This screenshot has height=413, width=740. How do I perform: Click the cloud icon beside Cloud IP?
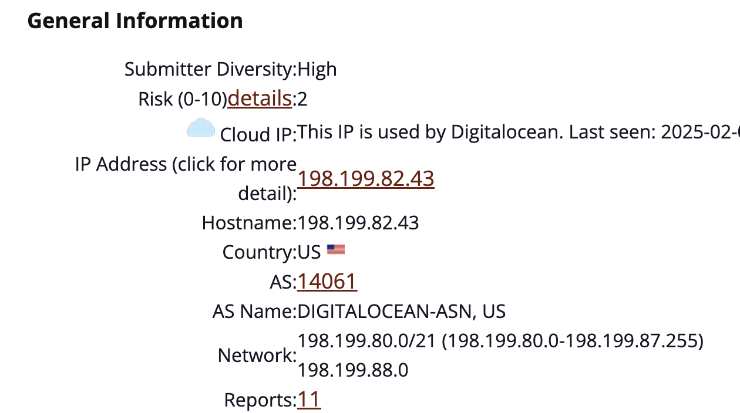(200, 127)
